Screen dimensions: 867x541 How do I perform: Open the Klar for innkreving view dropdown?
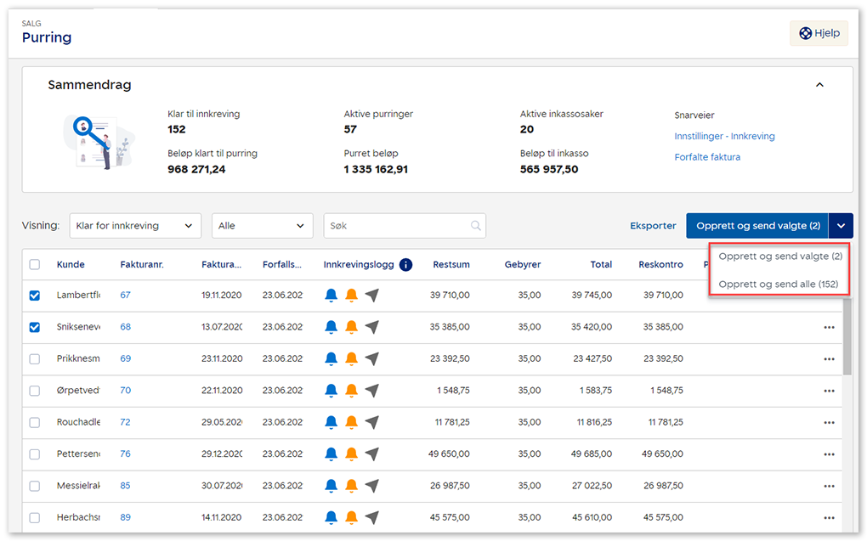135,226
